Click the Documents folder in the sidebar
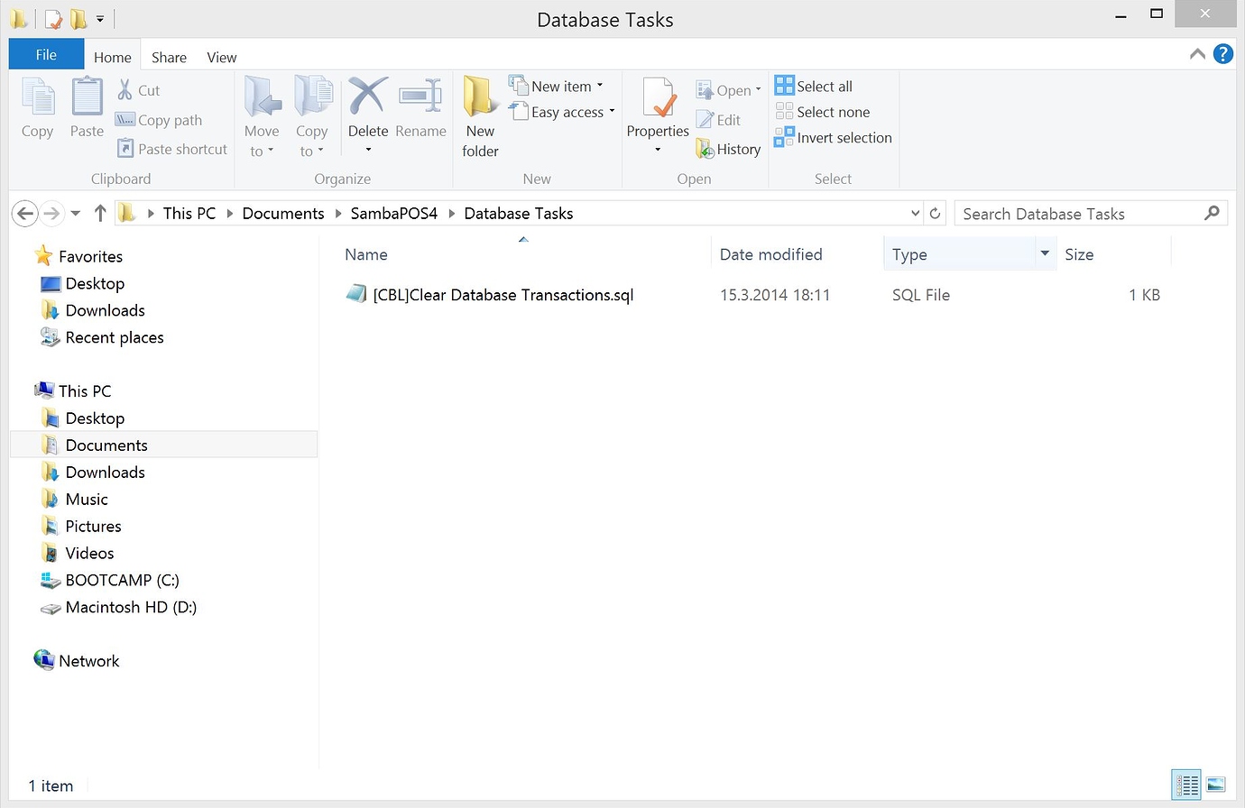The image size is (1245, 808). coord(106,444)
